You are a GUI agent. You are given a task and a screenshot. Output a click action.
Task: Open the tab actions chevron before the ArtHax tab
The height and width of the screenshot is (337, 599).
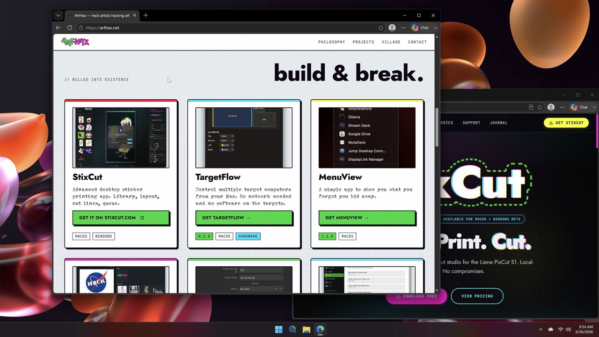coord(58,15)
